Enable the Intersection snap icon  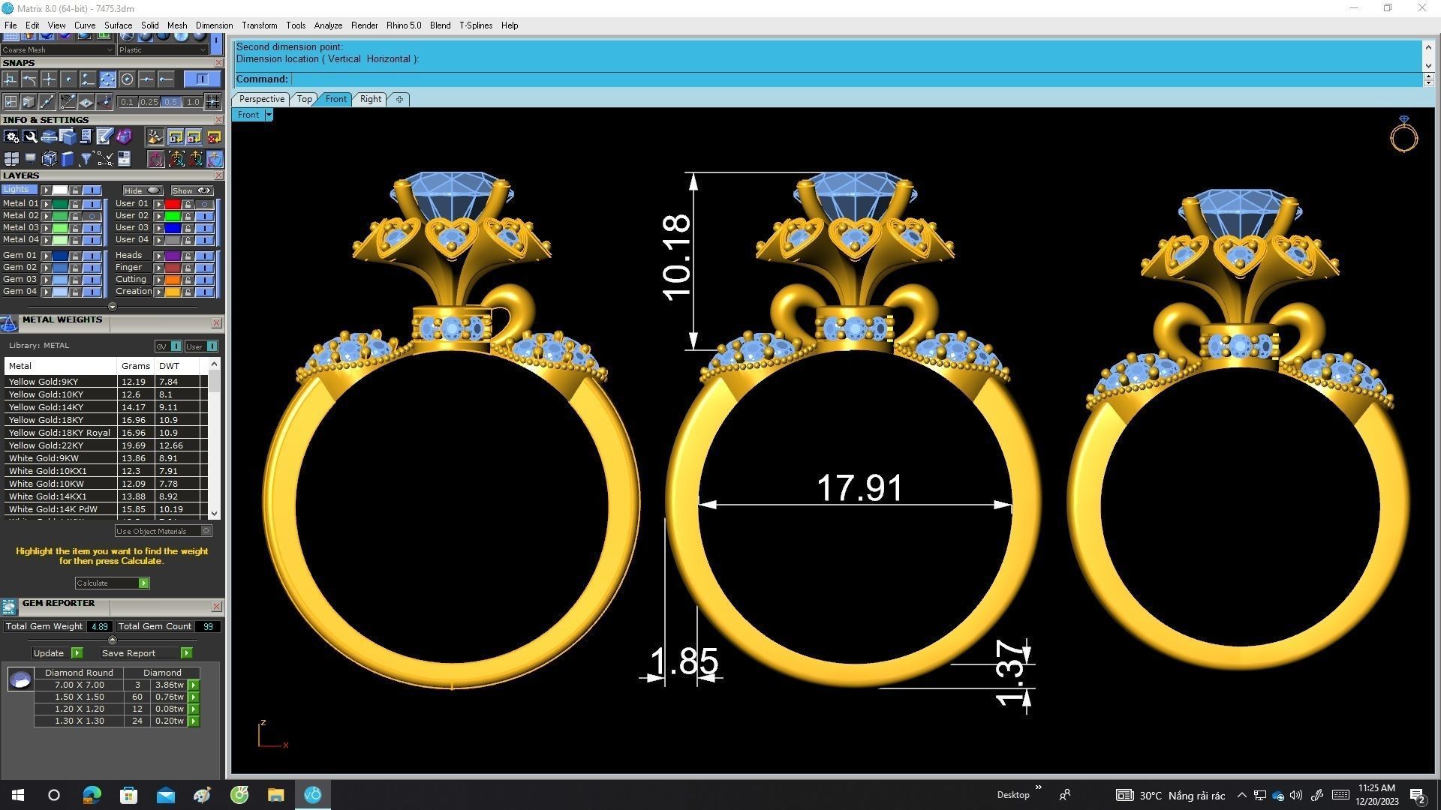click(x=50, y=79)
